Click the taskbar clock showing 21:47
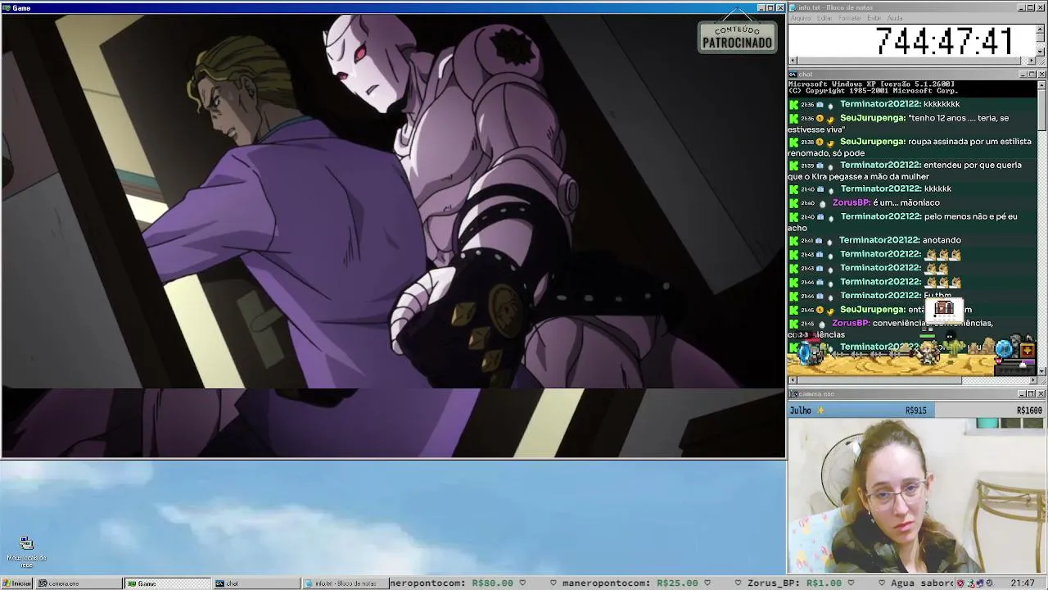The image size is (1048, 590). tap(1023, 583)
